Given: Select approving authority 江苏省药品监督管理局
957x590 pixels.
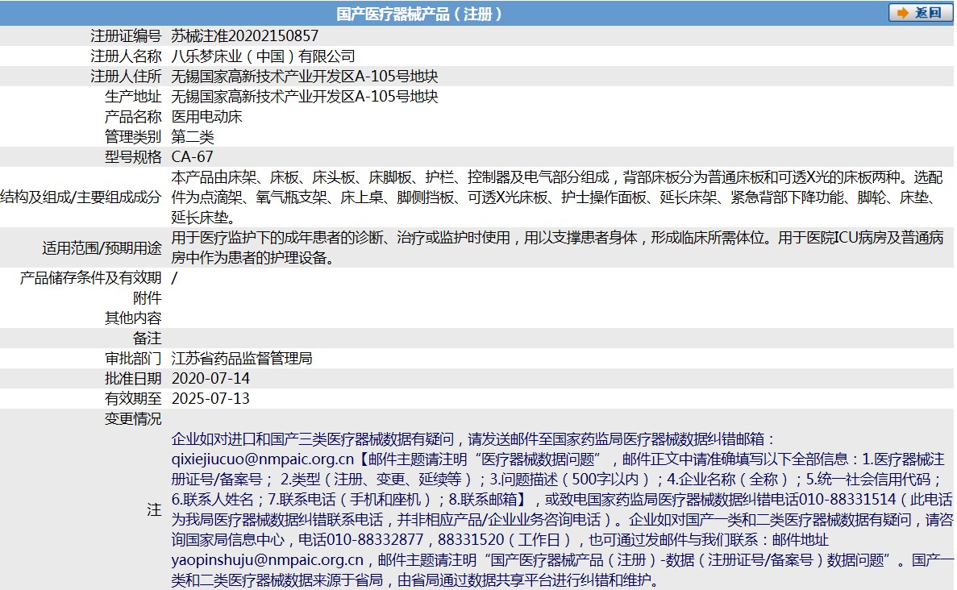Looking at the screenshot, I should coord(242,358).
